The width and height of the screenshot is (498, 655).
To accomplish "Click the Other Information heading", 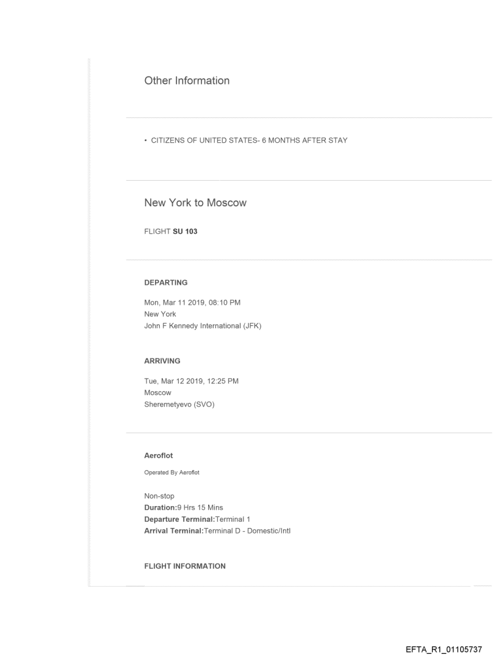I will click(187, 81).
